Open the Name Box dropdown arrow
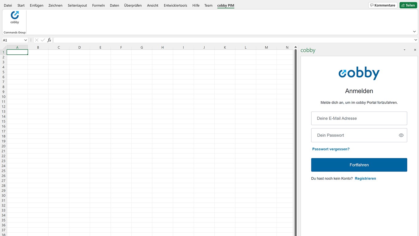 25,40
